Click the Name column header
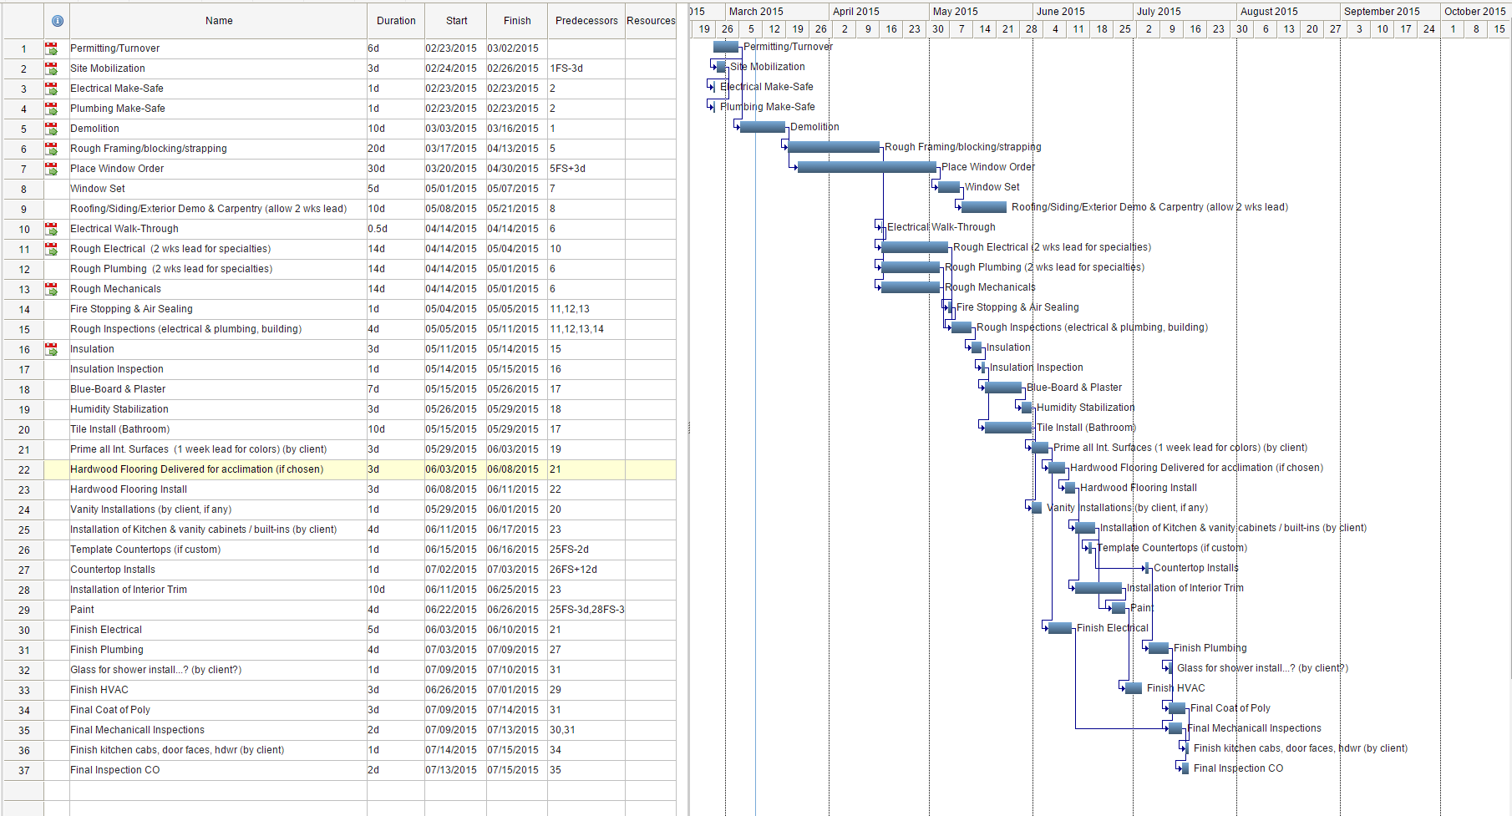Image resolution: width=1512 pixels, height=816 pixels. (219, 21)
